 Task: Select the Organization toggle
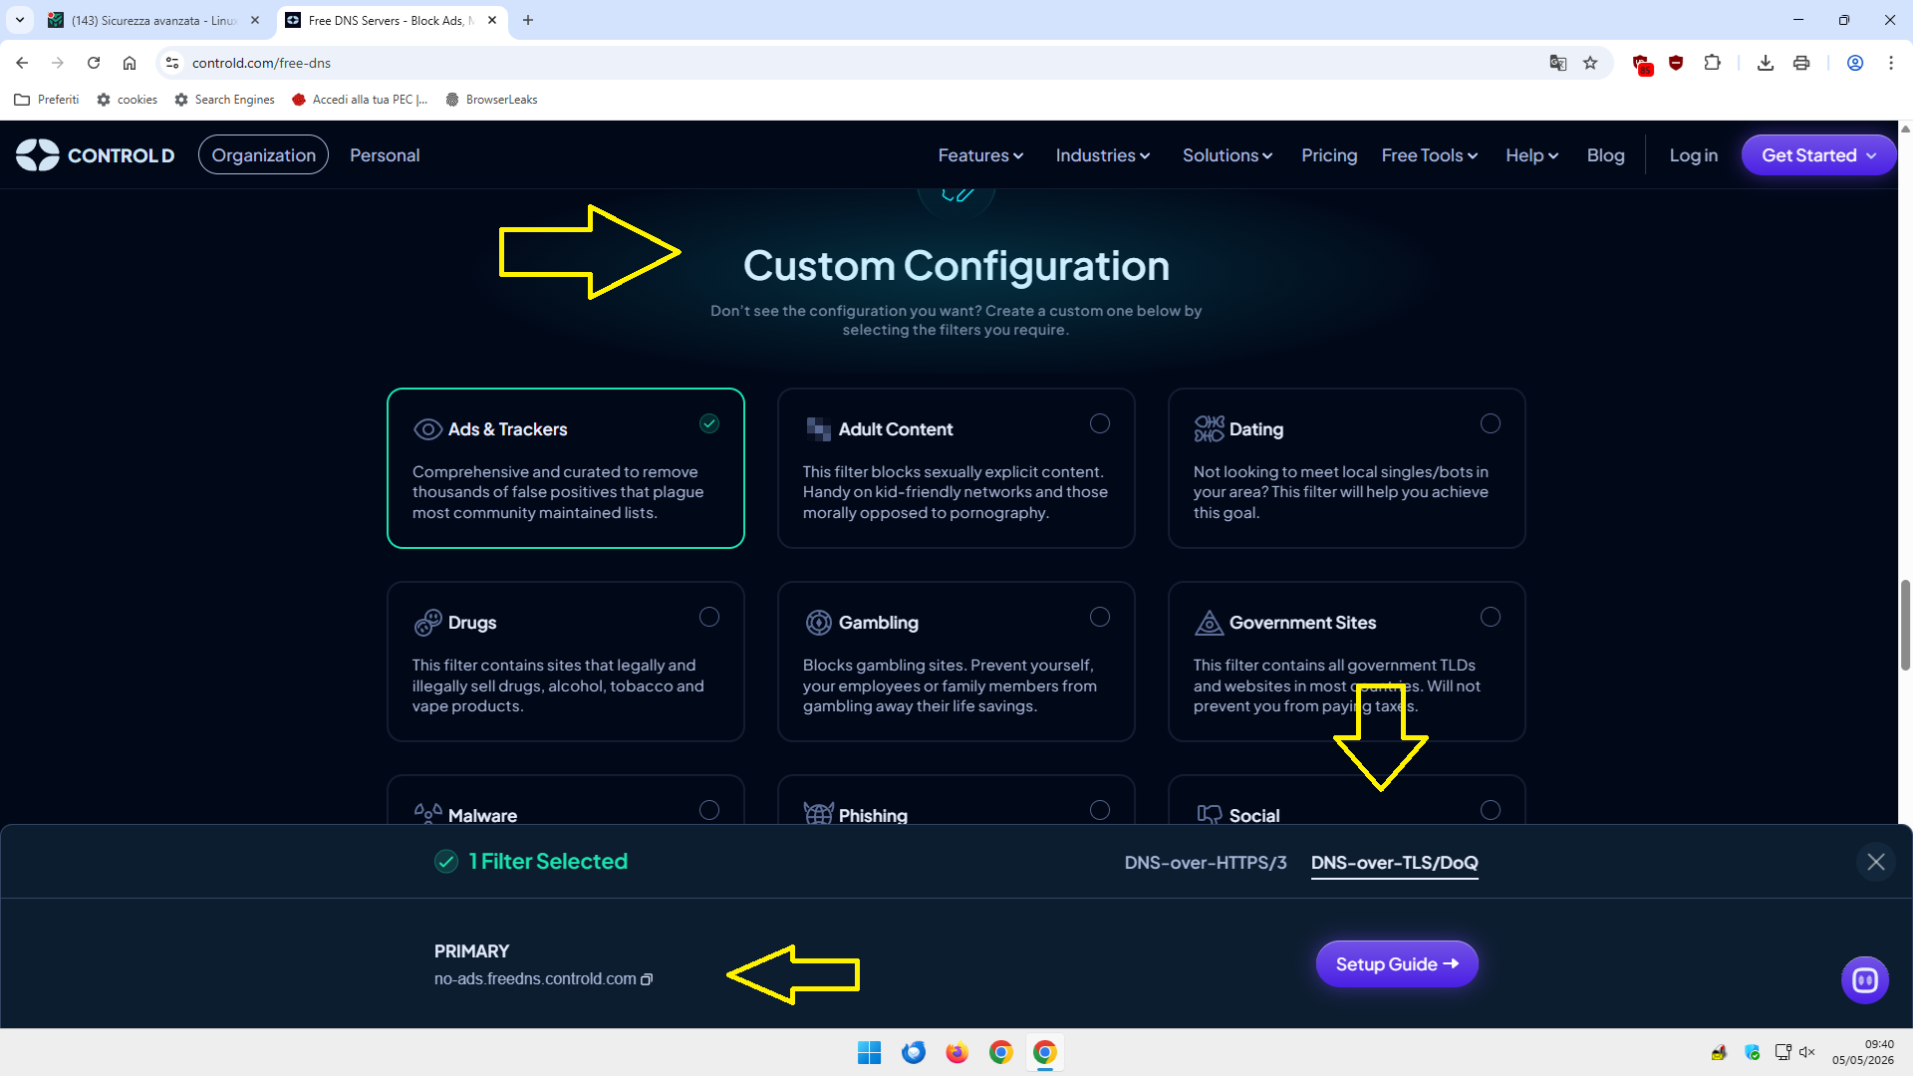pos(263,155)
